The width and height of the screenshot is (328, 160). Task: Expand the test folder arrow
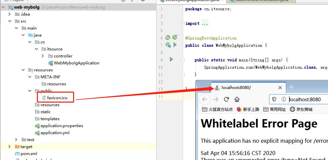[x=16, y=139]
